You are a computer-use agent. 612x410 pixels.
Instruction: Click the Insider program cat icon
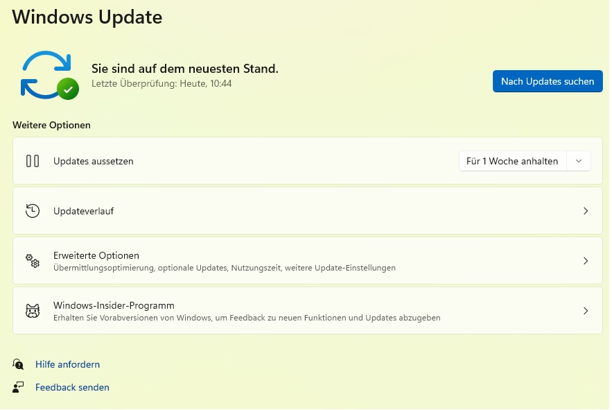coord(33,311)
